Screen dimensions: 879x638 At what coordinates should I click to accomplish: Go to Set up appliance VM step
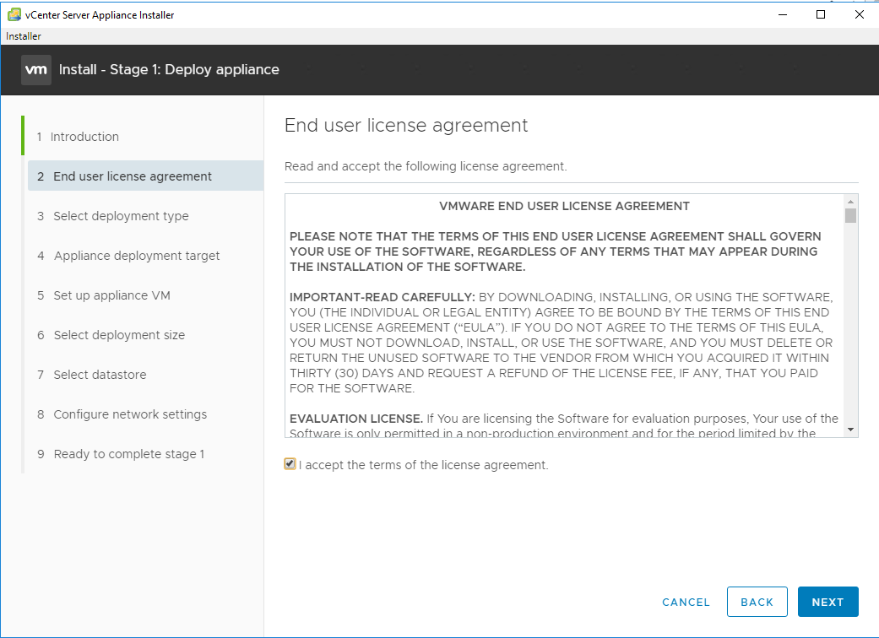(x=111, y=295)
